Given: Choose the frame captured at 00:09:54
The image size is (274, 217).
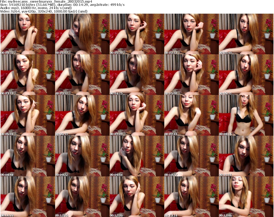Looking at the screenshot, I should [x=137, y=156].
